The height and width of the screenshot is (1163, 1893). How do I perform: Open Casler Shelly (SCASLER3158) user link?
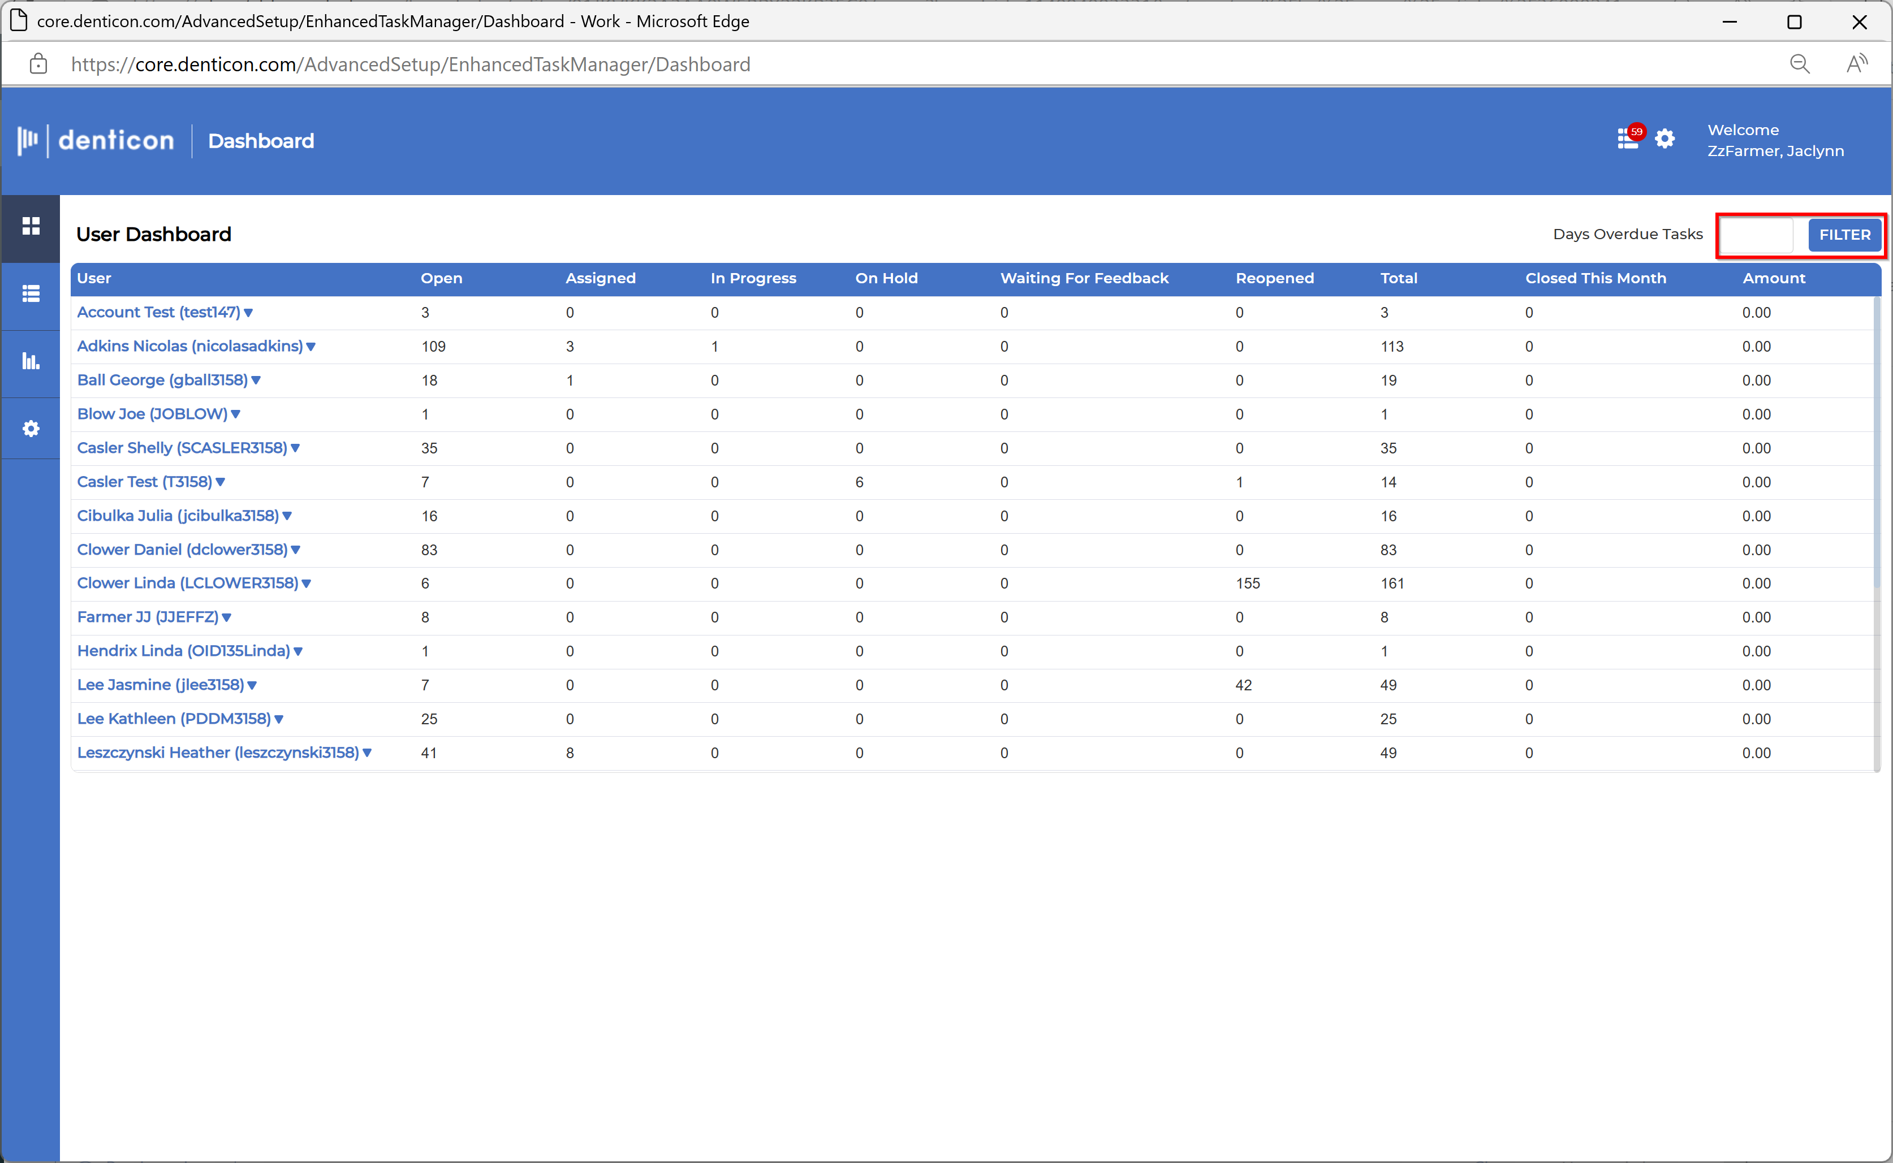pyautogui.click(x=182, y=448)
